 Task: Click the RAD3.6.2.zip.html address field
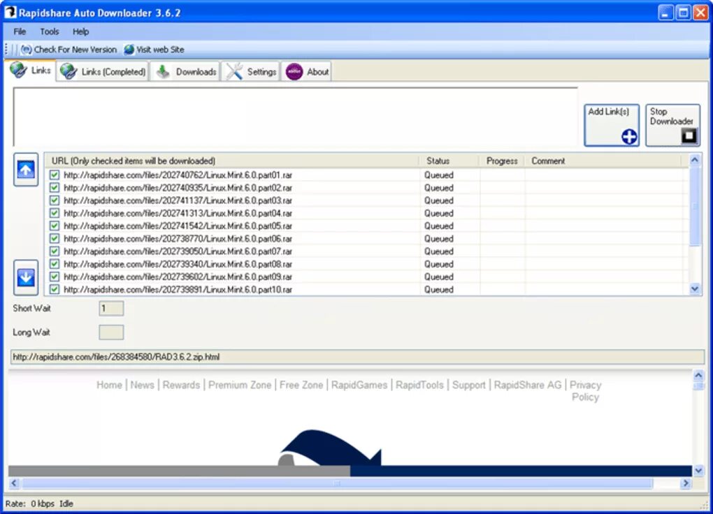click(x=357, y=357)
